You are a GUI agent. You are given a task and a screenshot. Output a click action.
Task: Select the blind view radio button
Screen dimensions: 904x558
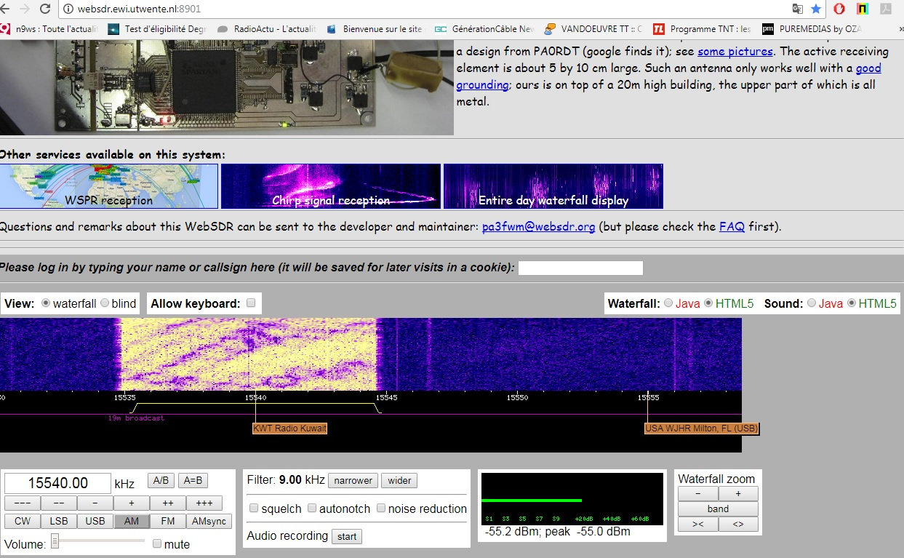(105, 303)
